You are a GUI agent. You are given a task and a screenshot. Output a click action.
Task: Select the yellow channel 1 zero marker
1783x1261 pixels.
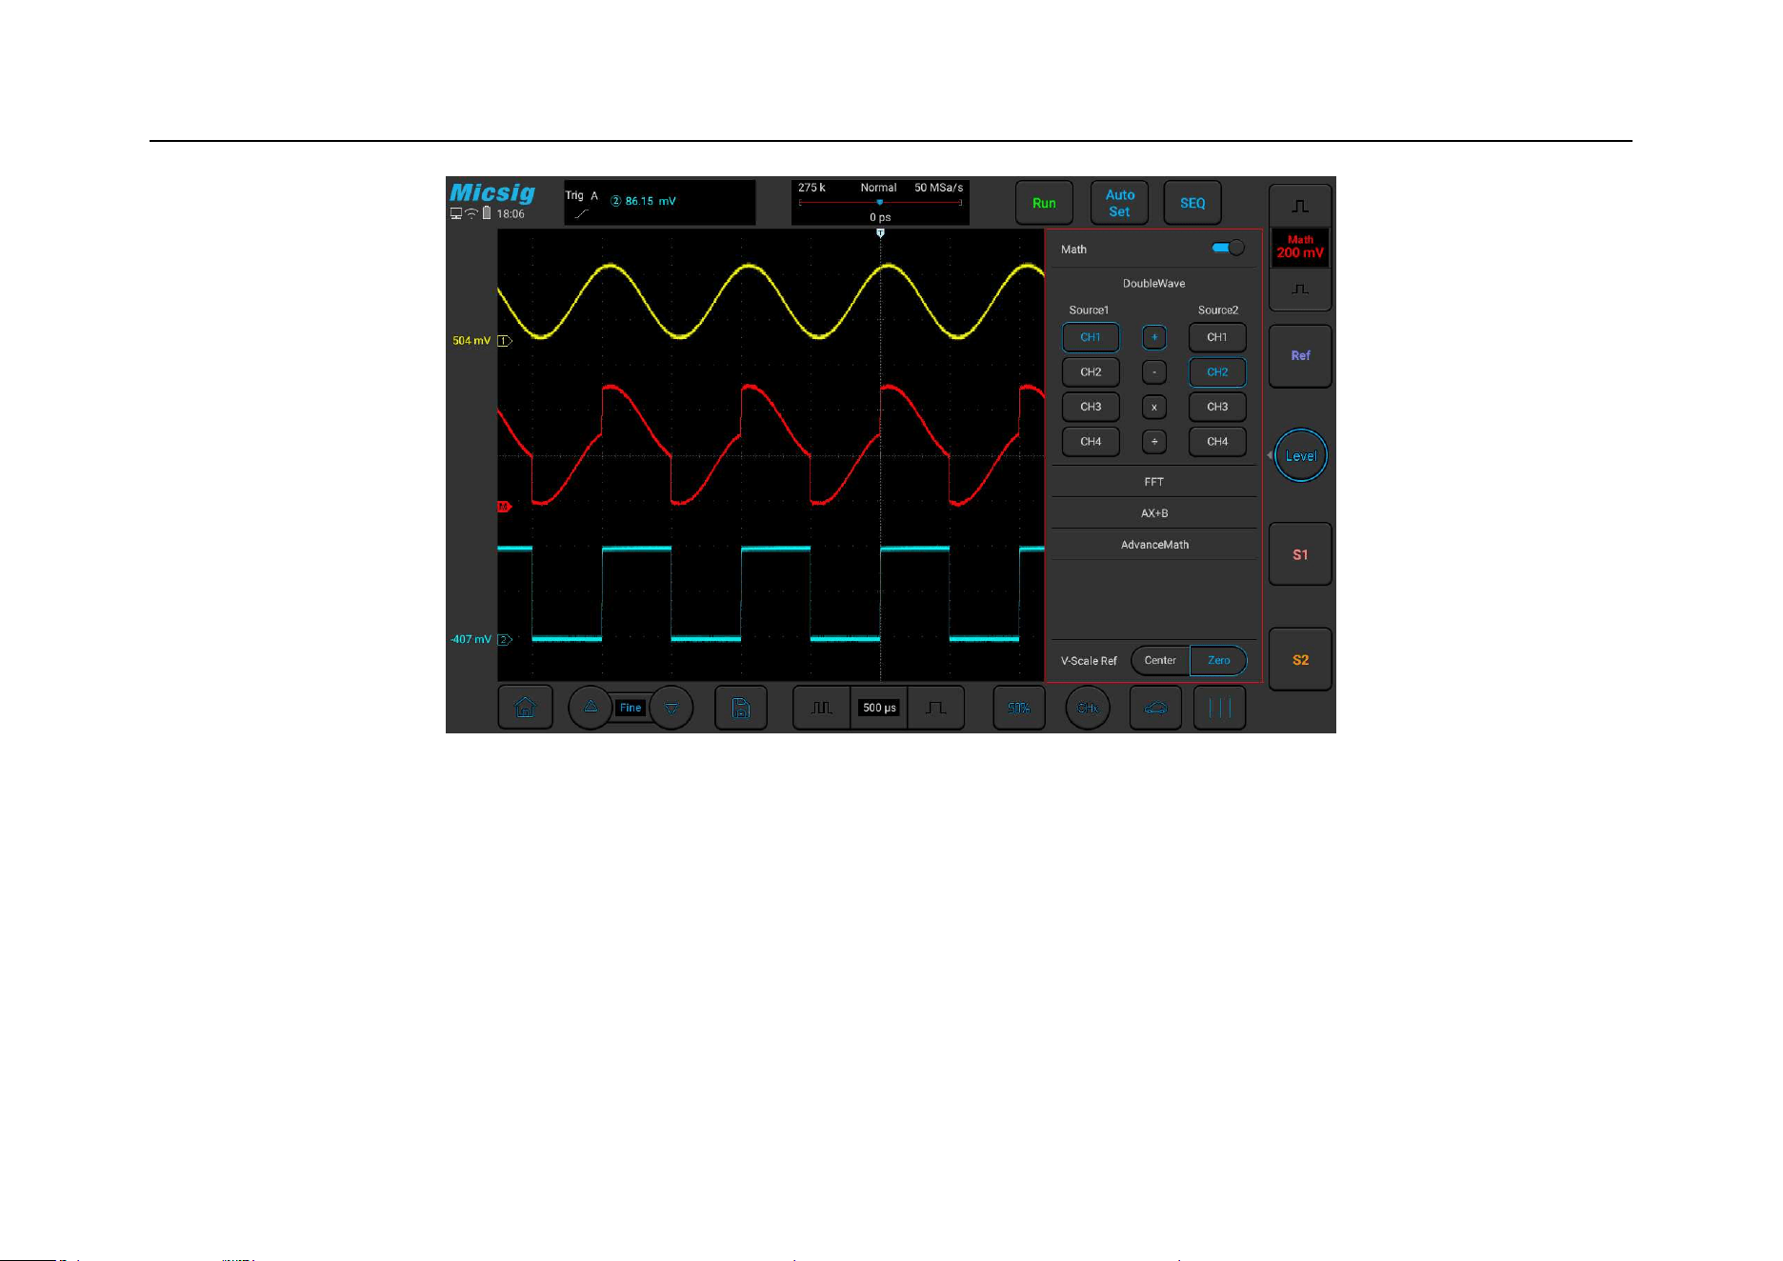505,340
